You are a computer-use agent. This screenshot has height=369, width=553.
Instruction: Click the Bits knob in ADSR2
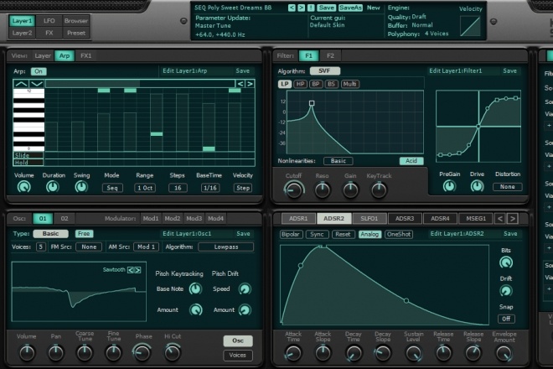(506, 262)
